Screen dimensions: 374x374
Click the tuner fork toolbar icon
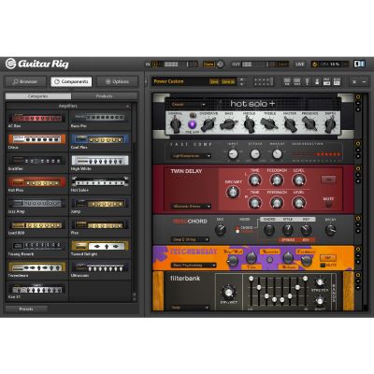tap(307, 81)
